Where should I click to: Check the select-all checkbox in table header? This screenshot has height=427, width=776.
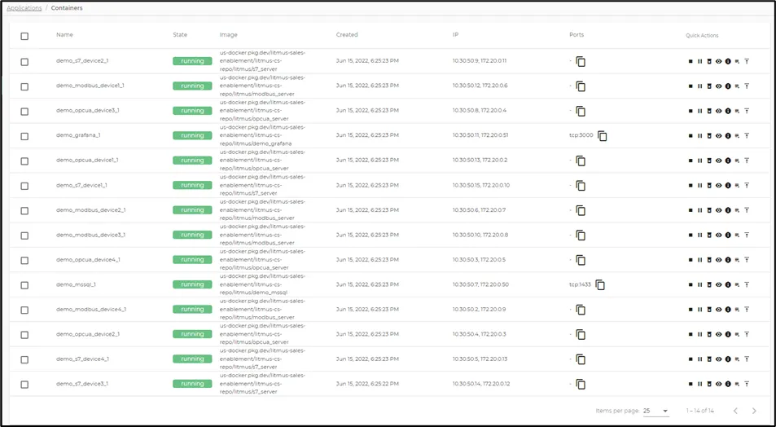tap(24, 36)
